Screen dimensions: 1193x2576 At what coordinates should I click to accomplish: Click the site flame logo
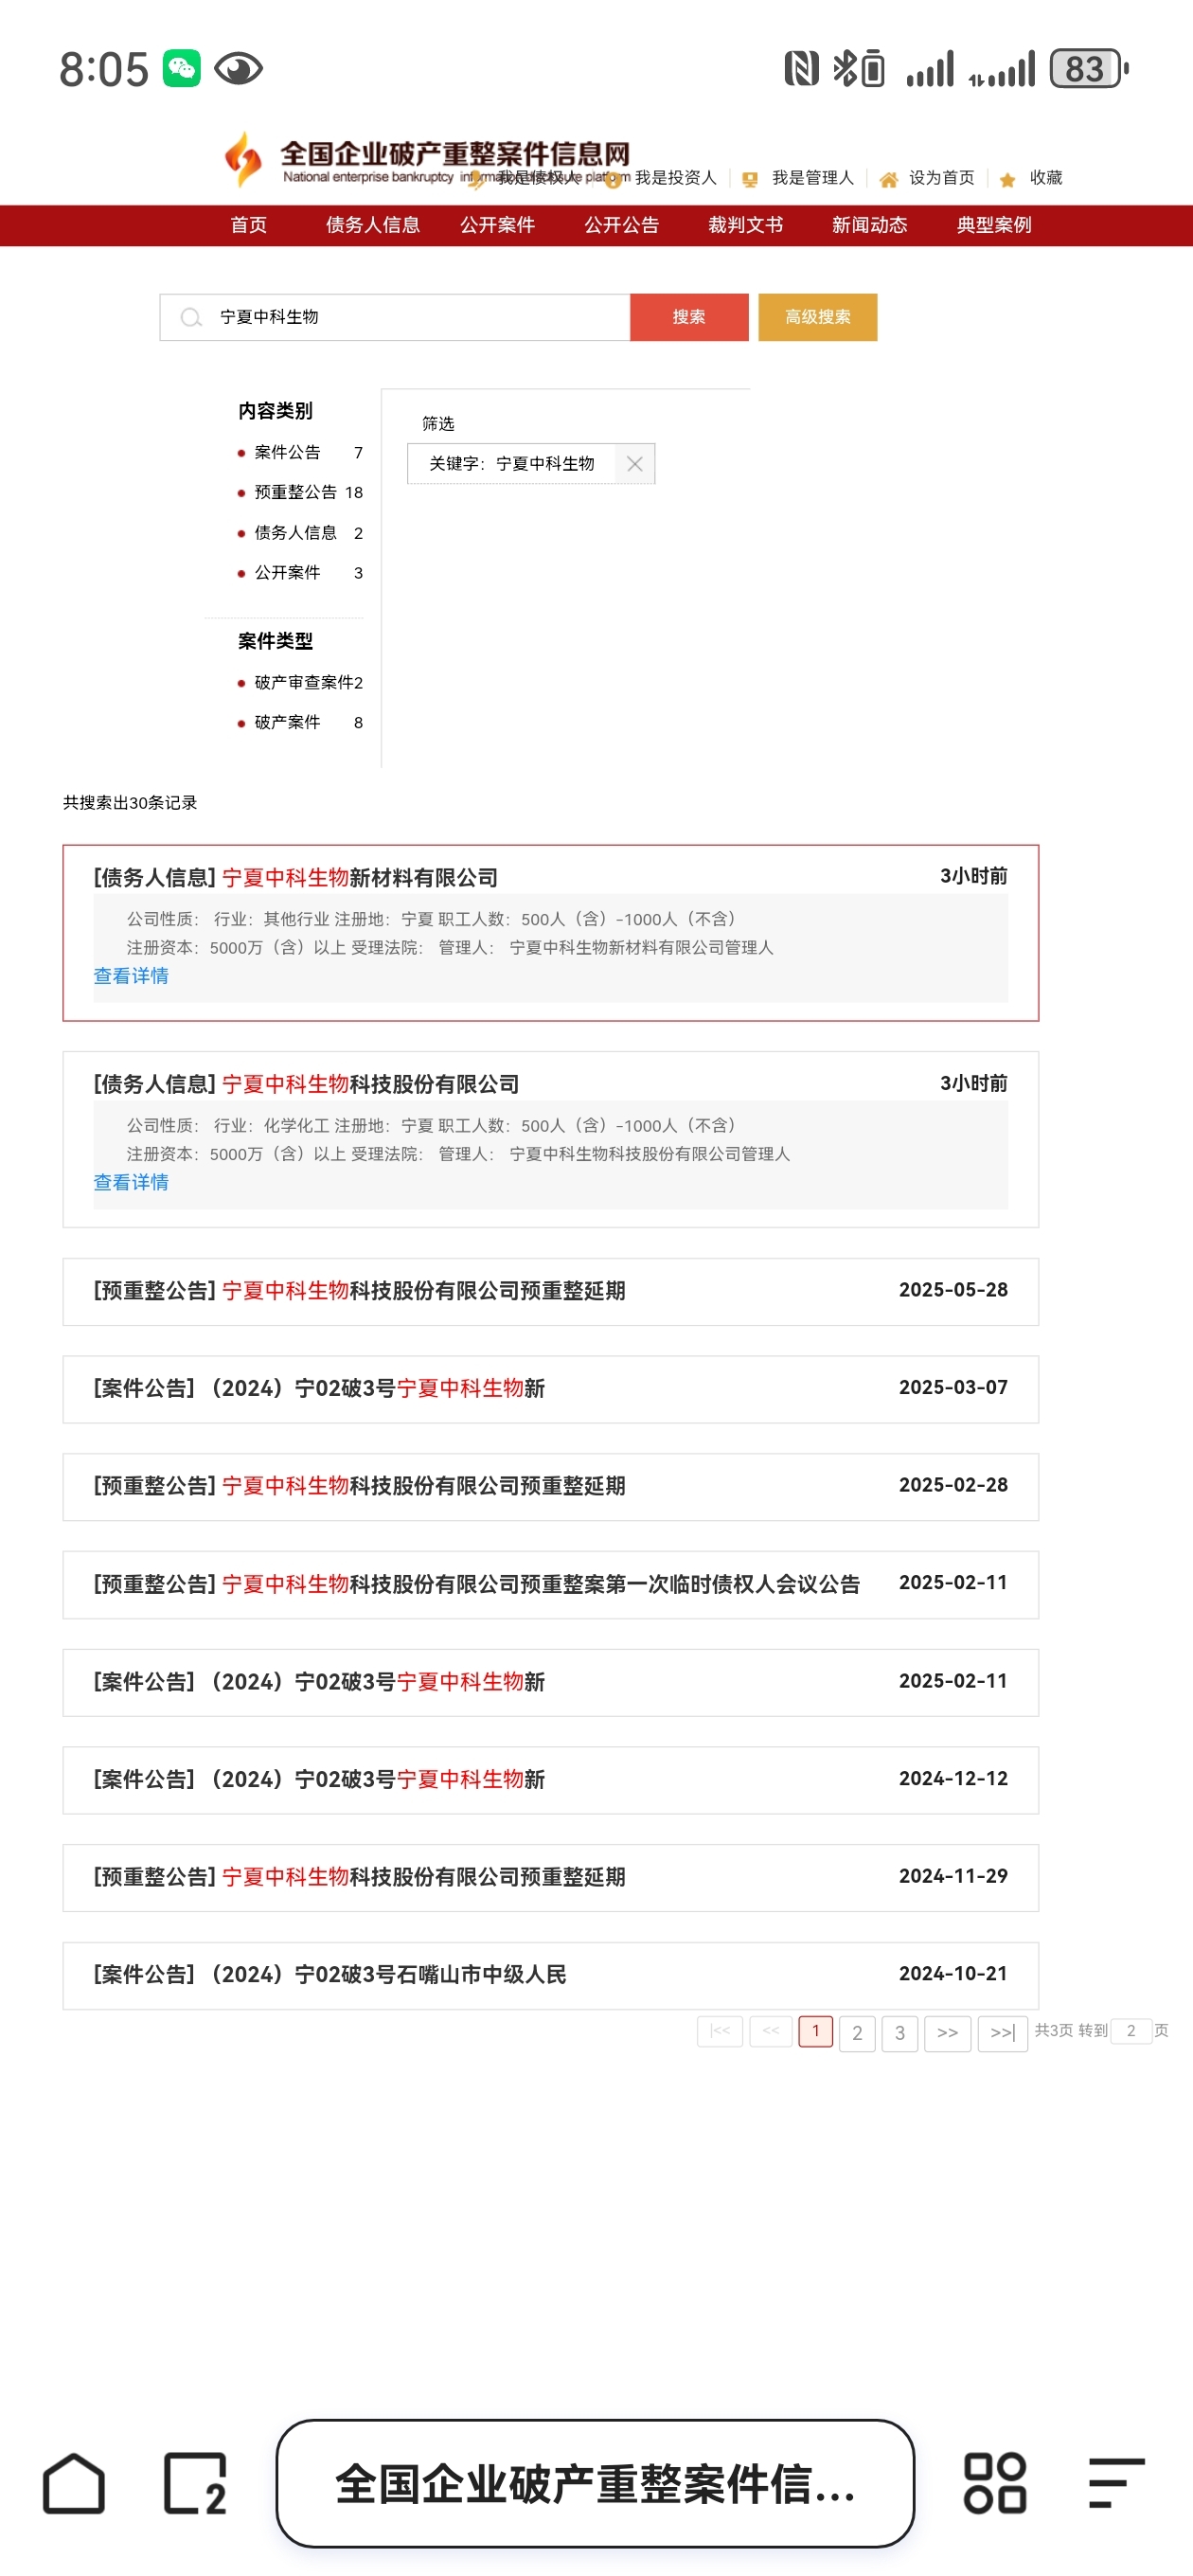(243, 160)
